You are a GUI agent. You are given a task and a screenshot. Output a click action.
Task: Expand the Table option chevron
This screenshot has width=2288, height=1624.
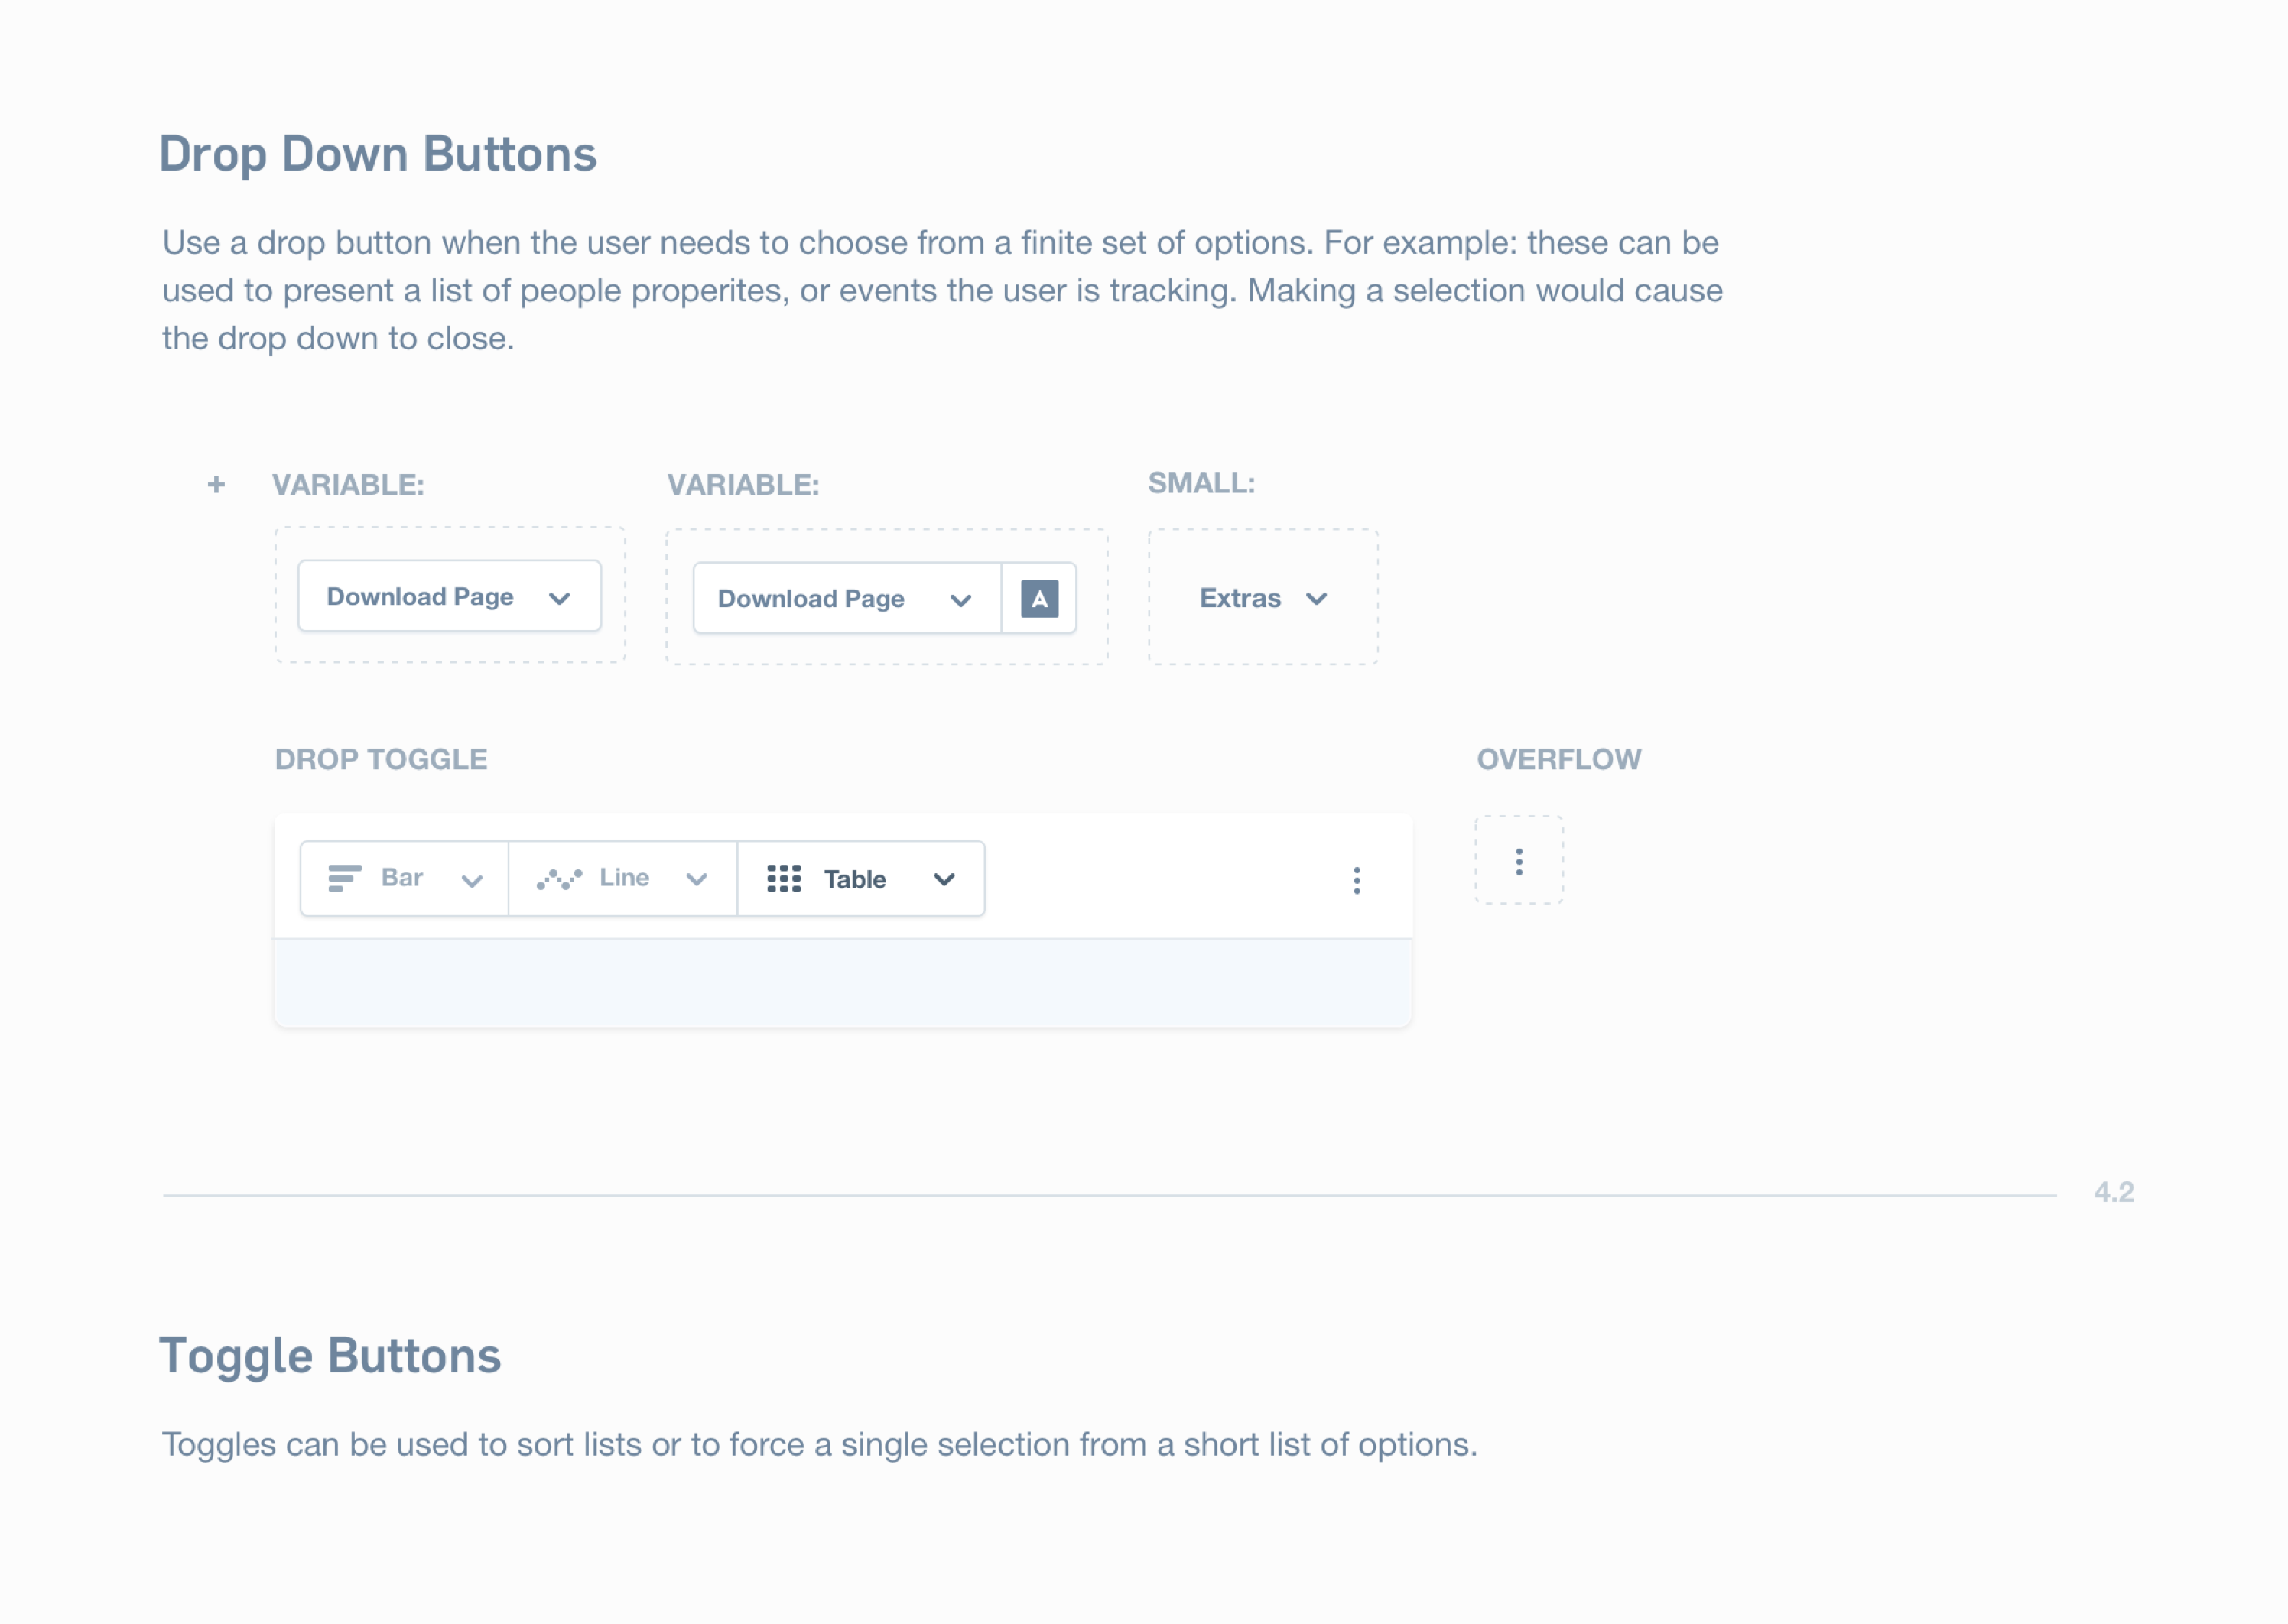pyautogui.click(x=944, y=880)
